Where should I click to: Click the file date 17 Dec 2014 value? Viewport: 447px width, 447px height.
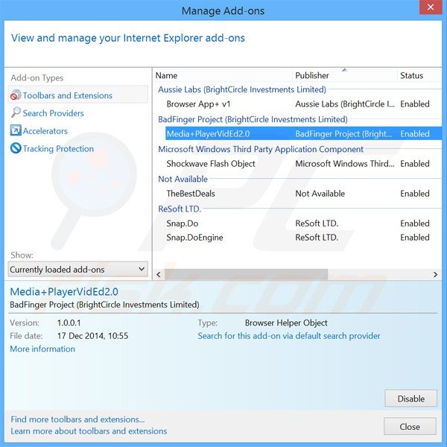[92, 336]
